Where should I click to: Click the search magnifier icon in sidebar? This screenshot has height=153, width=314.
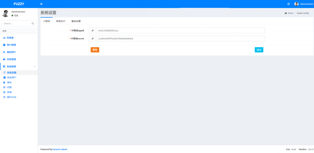coord(33,23)
